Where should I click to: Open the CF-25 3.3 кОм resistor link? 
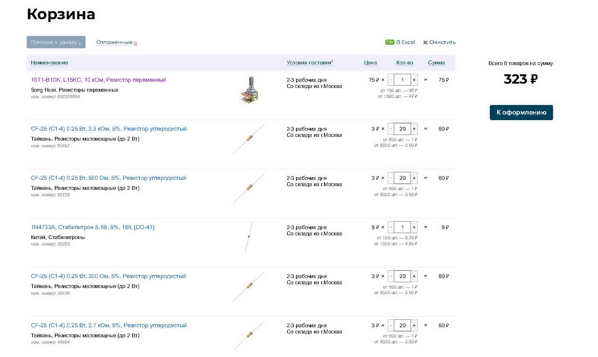point(109,129)
